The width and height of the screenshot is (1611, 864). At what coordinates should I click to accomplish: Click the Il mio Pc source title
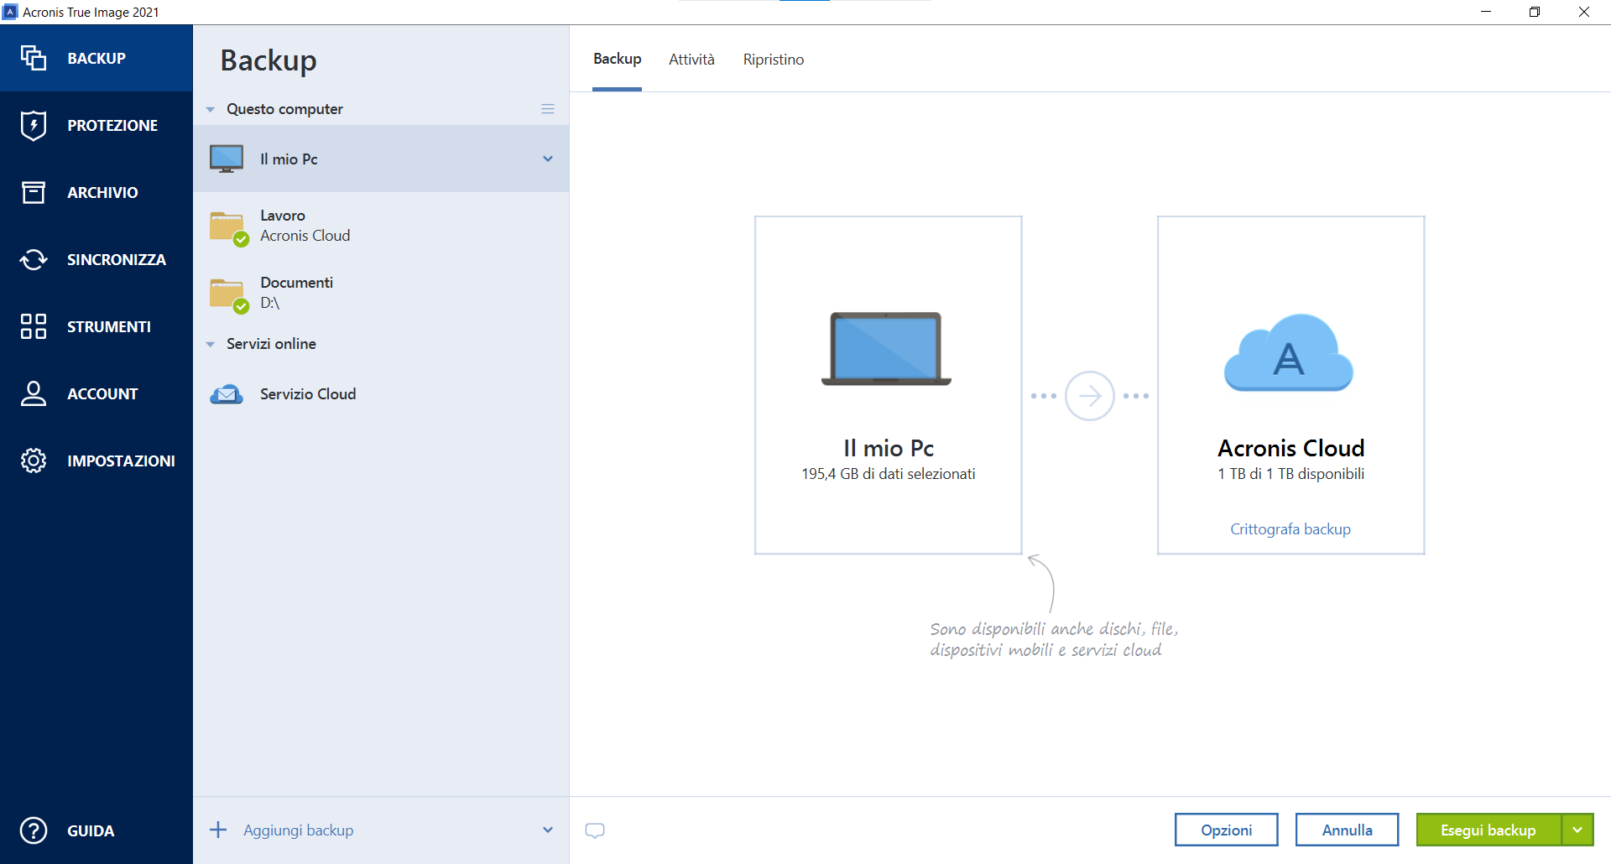click(889, 448)
